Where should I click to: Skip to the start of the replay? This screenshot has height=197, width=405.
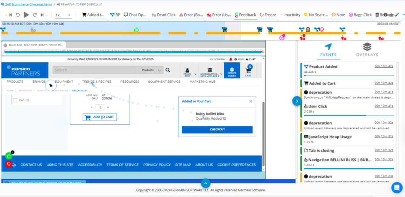10,15
